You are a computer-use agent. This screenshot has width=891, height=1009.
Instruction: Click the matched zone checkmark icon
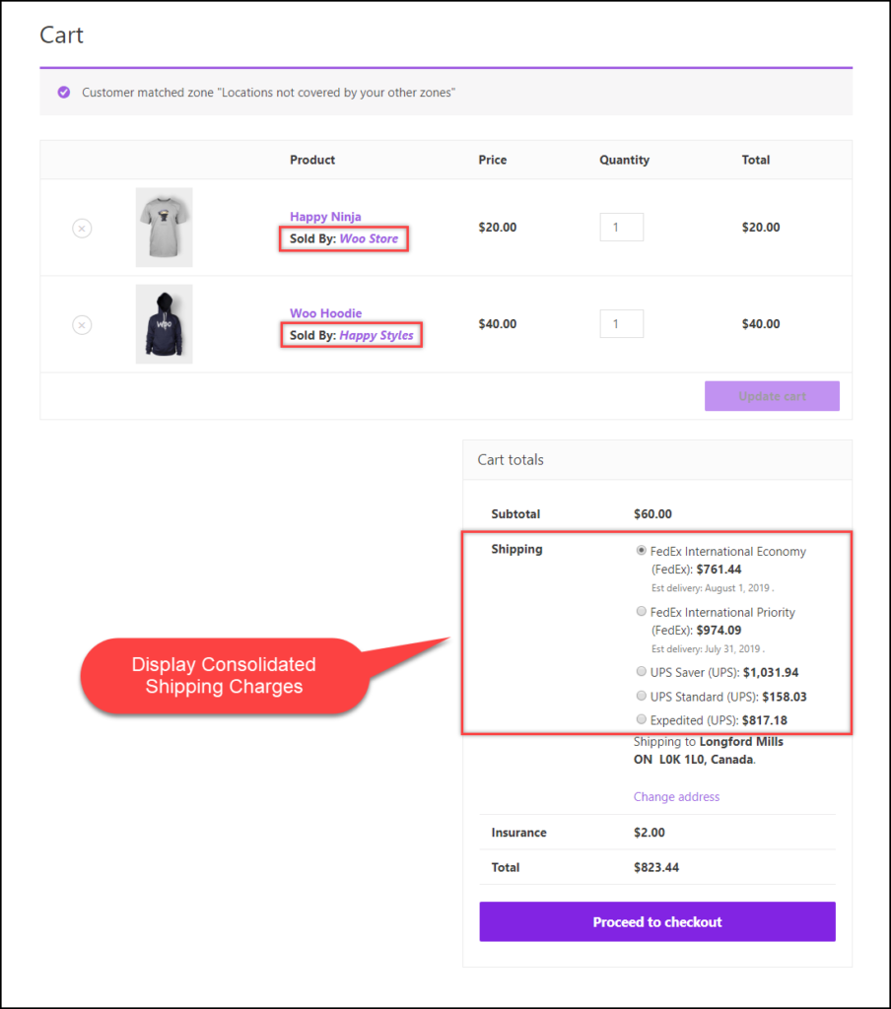coord(63,92)
